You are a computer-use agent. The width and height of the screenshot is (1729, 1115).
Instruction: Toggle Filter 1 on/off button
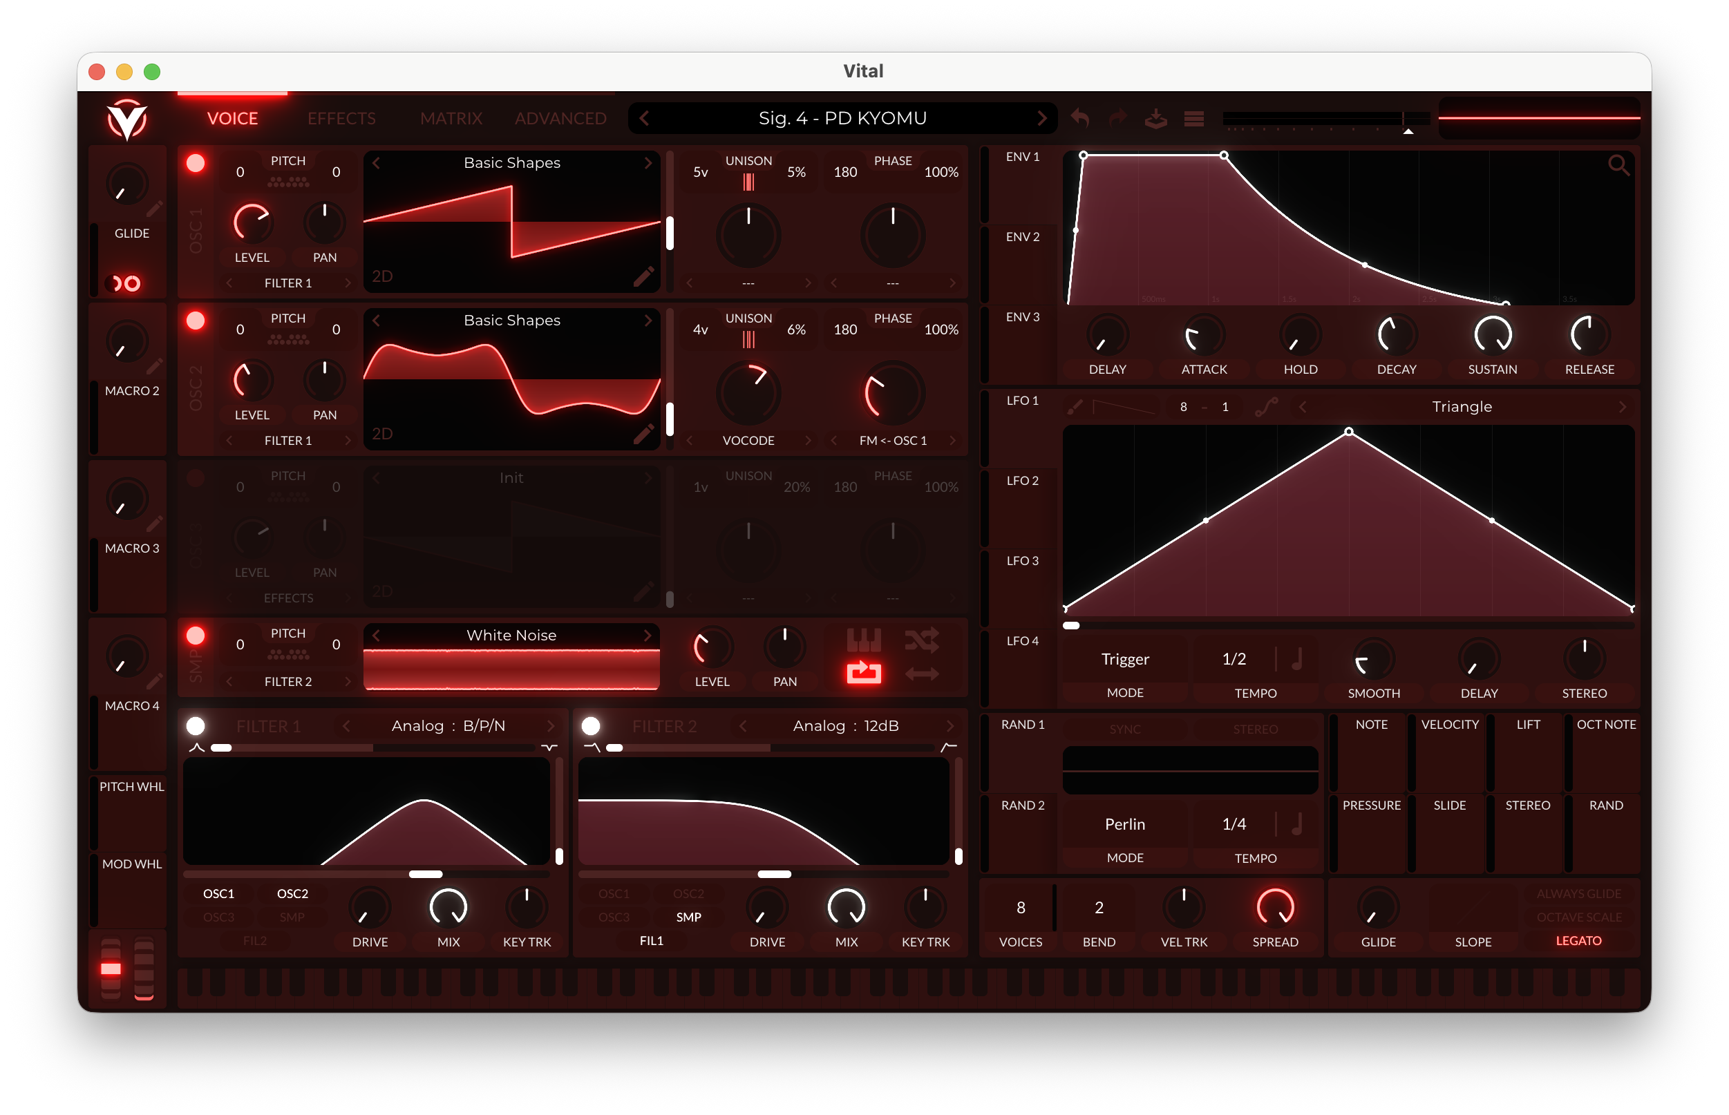[x=196, y=725]
